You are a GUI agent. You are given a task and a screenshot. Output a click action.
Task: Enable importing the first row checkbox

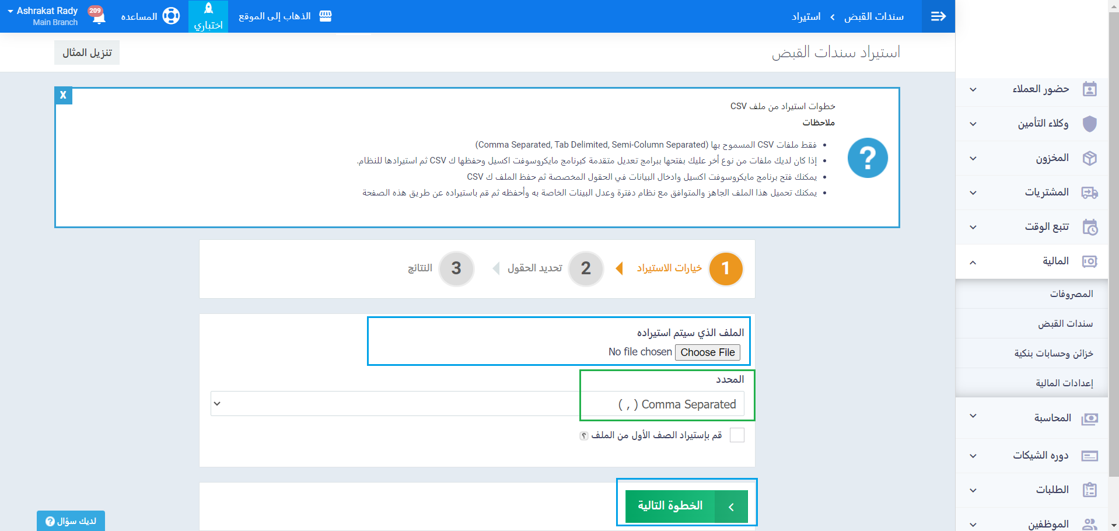coord(737,435)
